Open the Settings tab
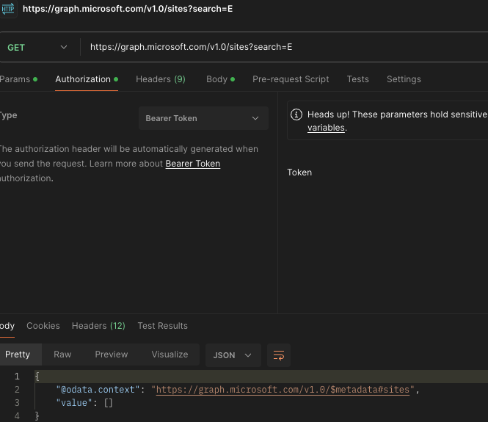This screenshot has width=488, height=422. pyautogui.click(x=404, y=79)
